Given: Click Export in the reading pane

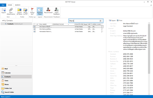Looking at the screenshot, I should [x=112, y=21].
